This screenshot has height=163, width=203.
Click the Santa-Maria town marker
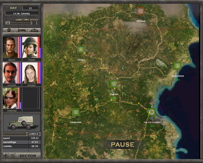pyautogui.click(x=178, y=66)
